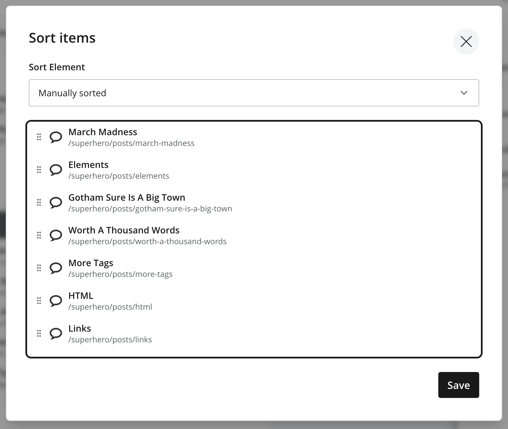Image resolution: width=508 pixels, height=429 pixels.
Task: Open the Manually sorted dropdown
Action: (x=254, y=93)
